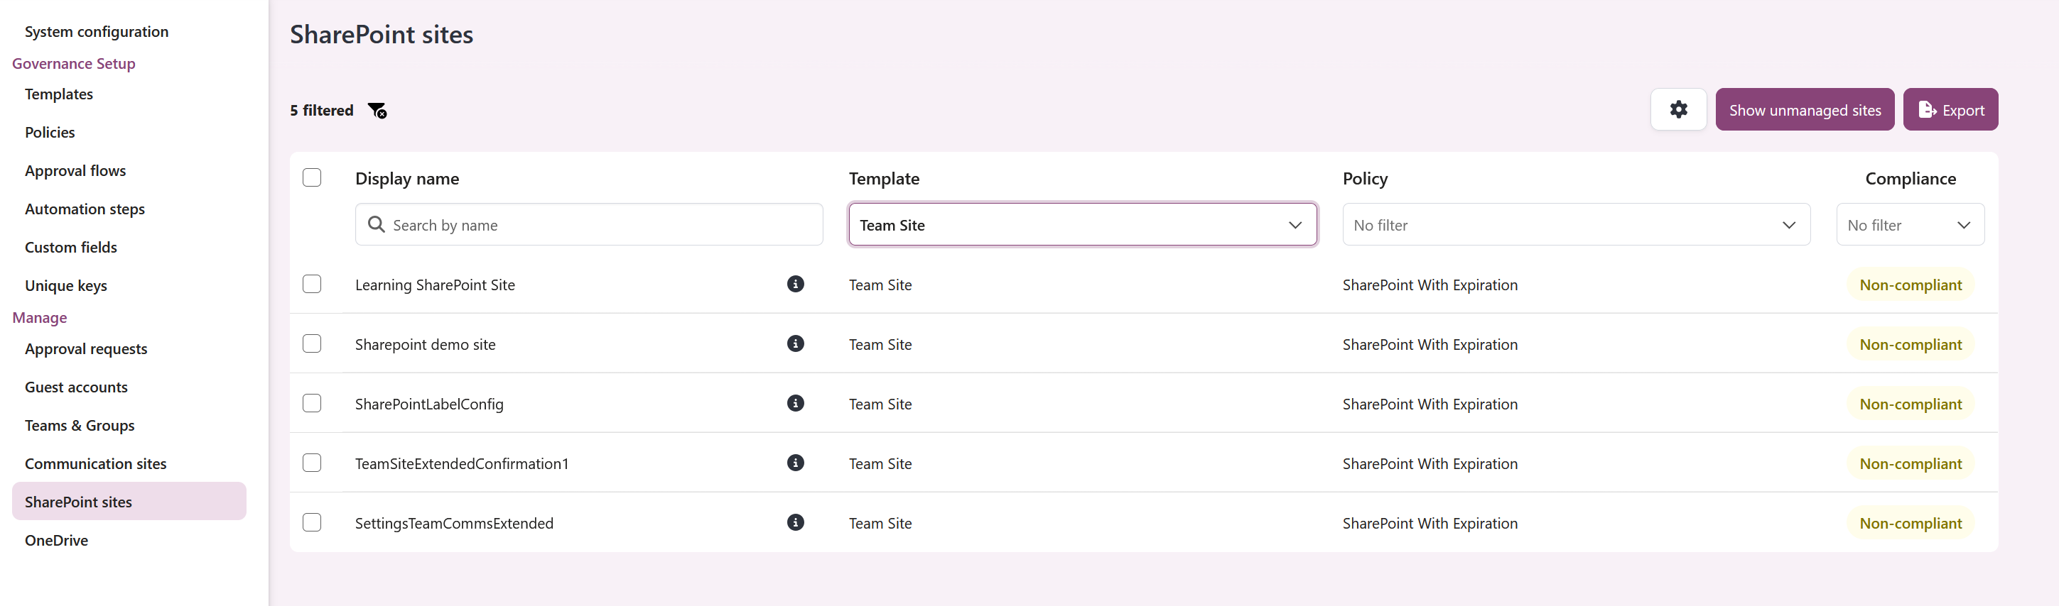The width and height of the screenshot is (2059, 606).
Task: Toggle the select-all checkbox in header
Action: pos(312,177)
